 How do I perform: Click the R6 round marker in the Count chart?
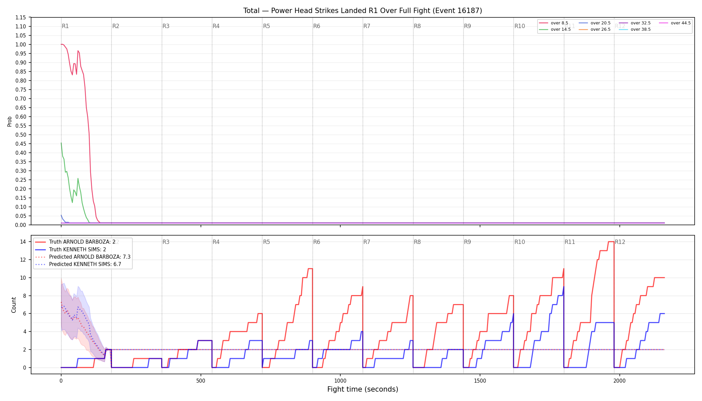tap(317, 242)
